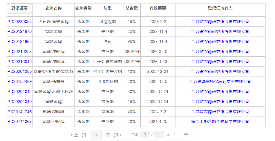The height and width of the screenshot is (141, 275).
Task: Go to next page 下一页
Action: pos(114,135)
